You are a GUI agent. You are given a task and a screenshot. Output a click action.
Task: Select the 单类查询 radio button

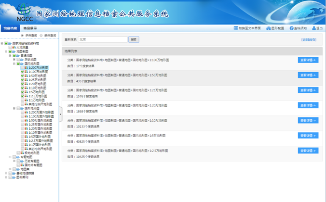(41, 36)
